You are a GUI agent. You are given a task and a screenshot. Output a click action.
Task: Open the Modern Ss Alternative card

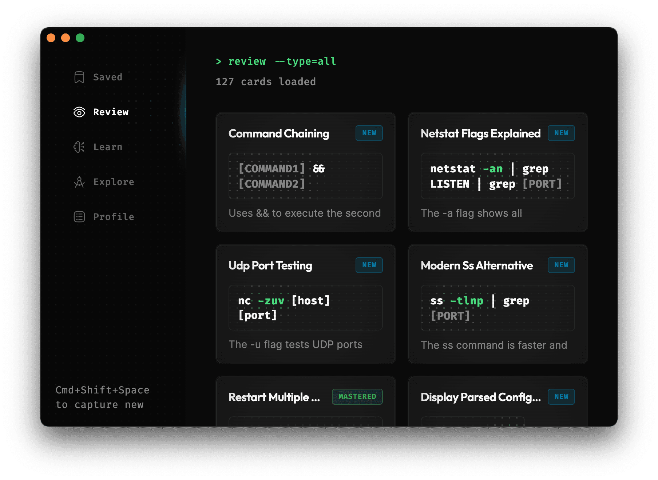pyautogui.click(x=476, y=266)
